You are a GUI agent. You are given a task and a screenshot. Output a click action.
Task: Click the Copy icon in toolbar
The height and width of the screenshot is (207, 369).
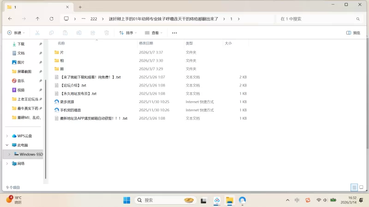tap(51, 33)
